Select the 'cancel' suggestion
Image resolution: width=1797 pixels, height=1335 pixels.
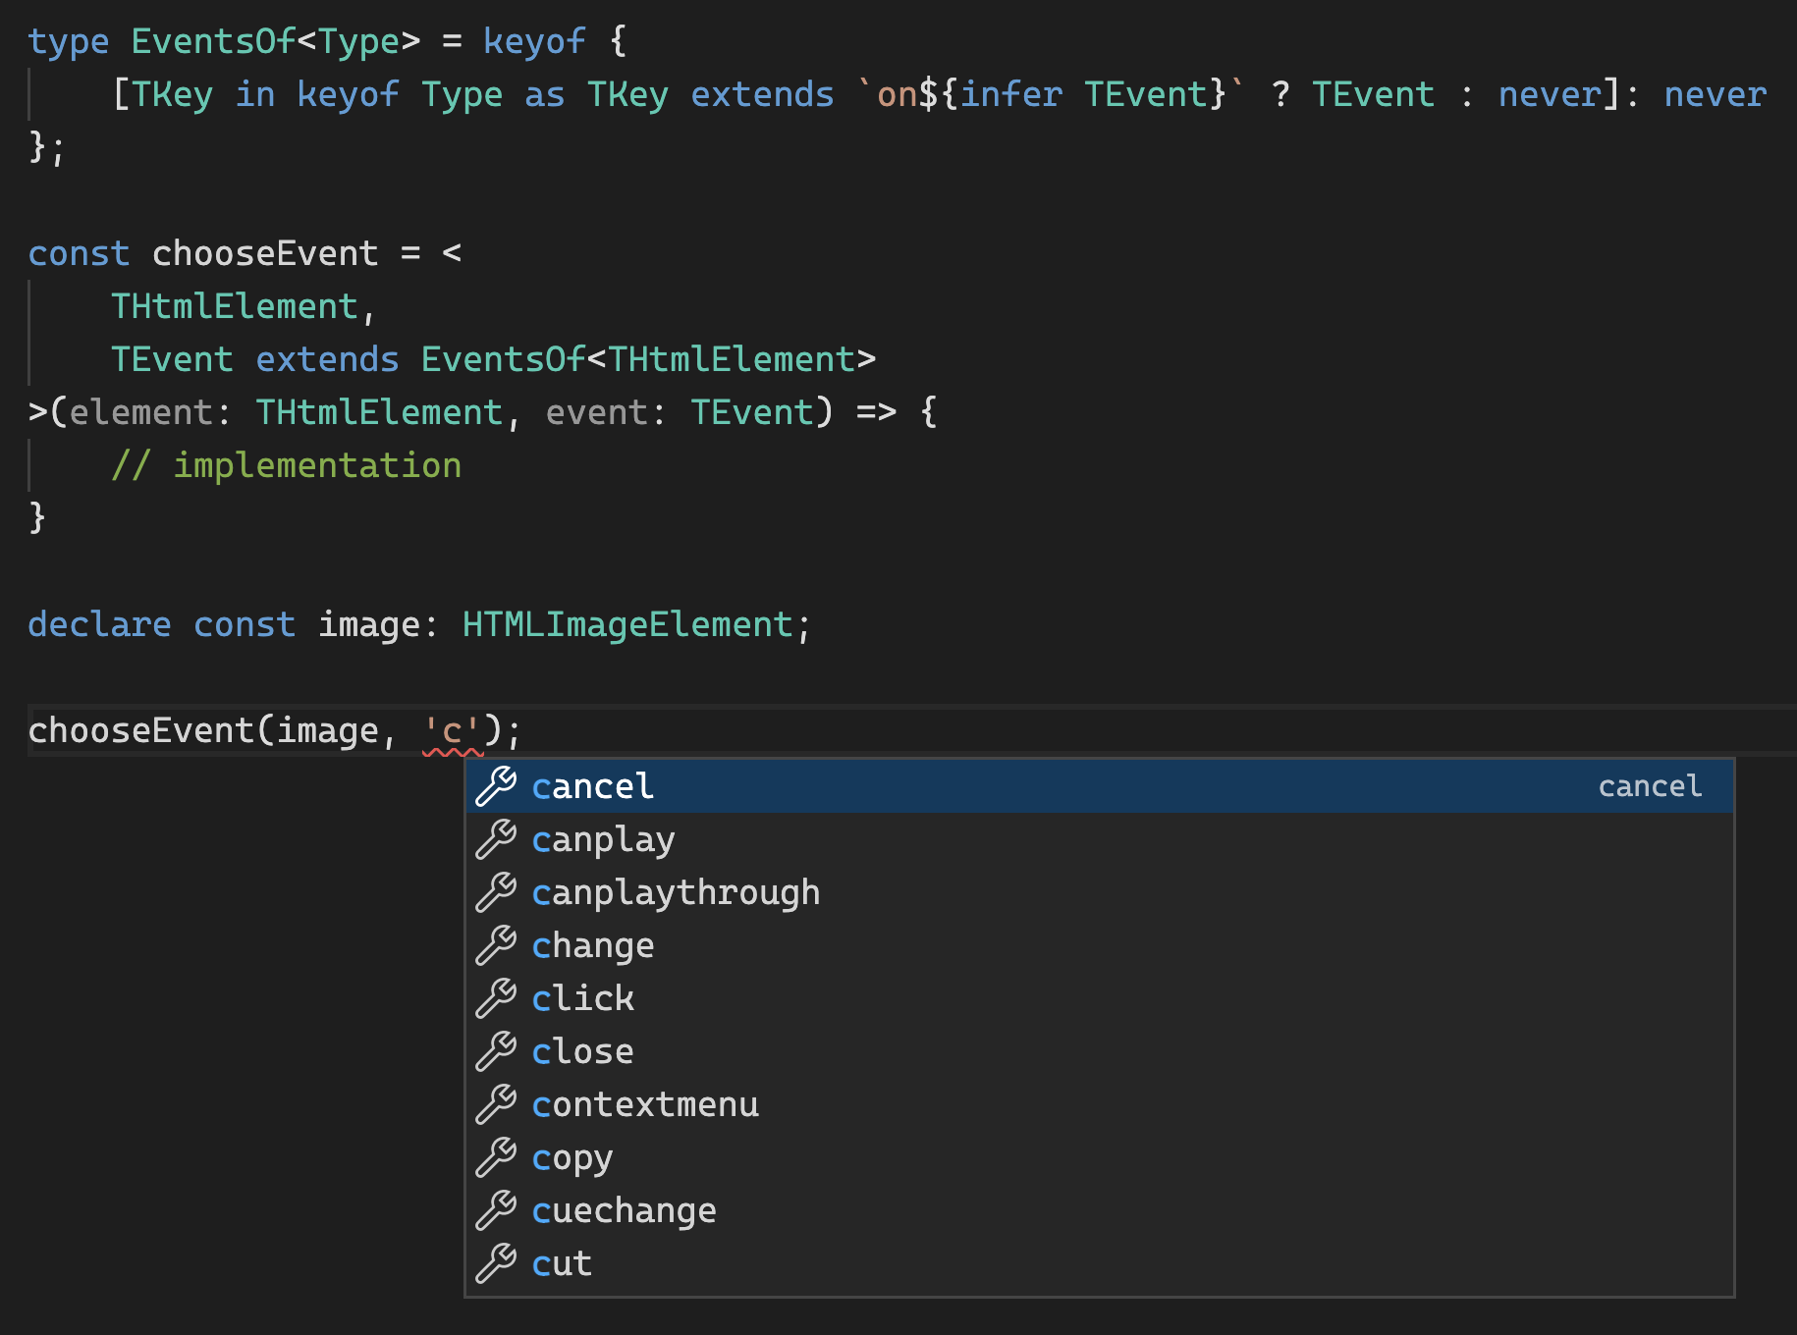tap(1100, 786)
